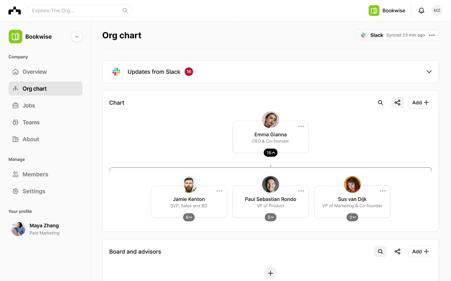This screenshot has height=281, width=451.
Task: Open the Bookwise company switcher dropdown
Action: tap(76, 37)
